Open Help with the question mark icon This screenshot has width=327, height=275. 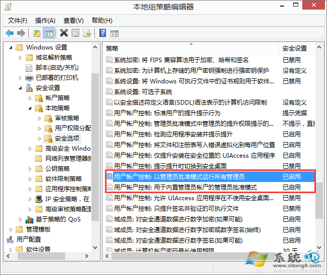[102, 33]
